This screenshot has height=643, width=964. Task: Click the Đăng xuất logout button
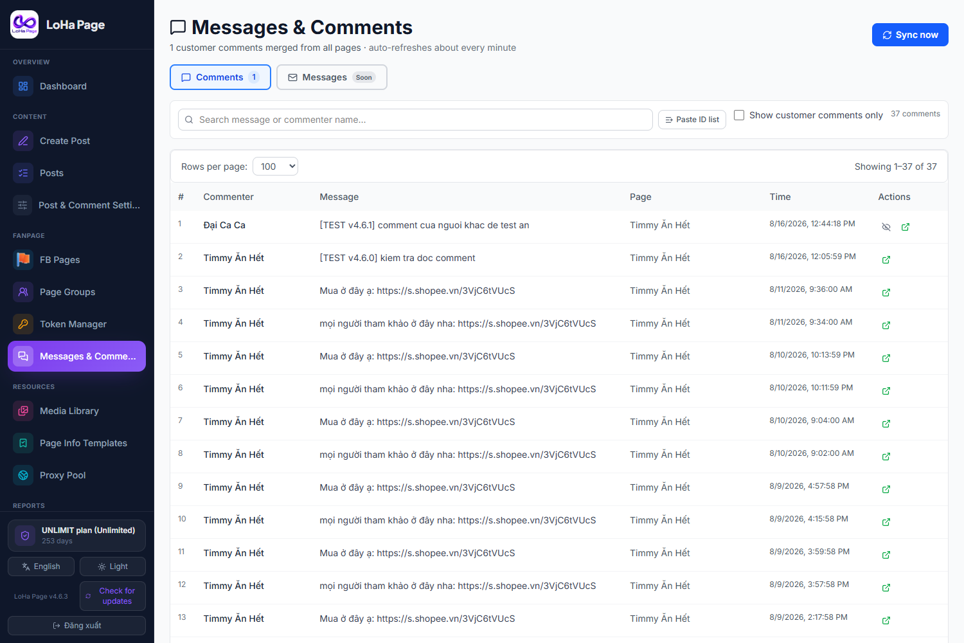76,626
